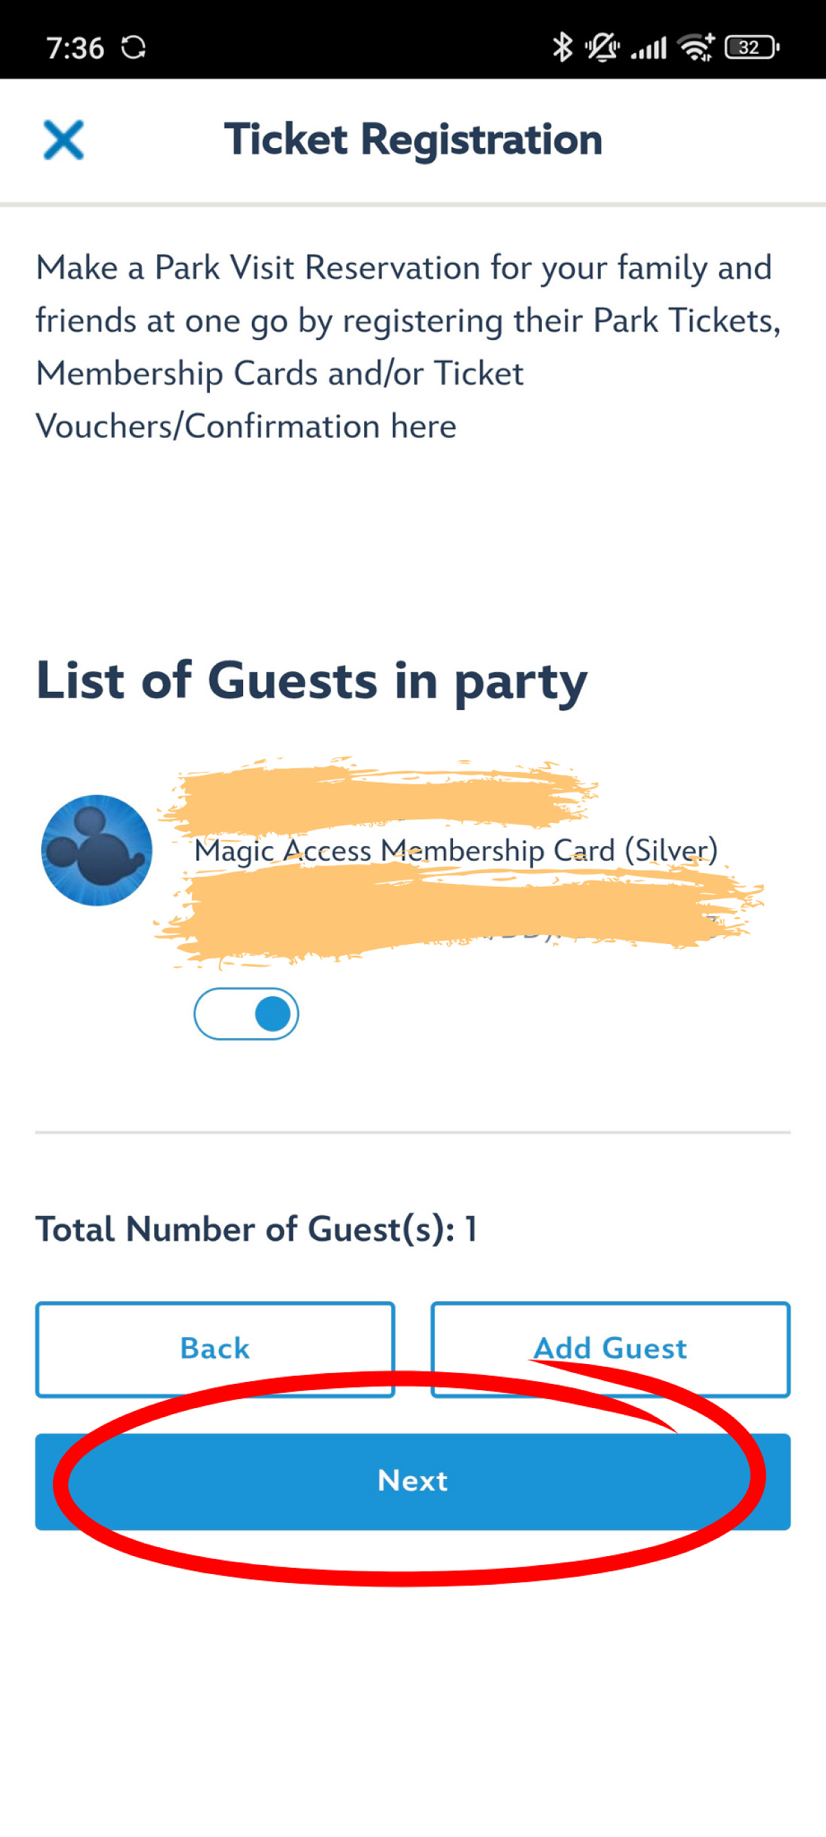This screenshot has width=826, height=1837.
Task: Tap the status bar clock showing 7:36
Action: click(75, 48)
